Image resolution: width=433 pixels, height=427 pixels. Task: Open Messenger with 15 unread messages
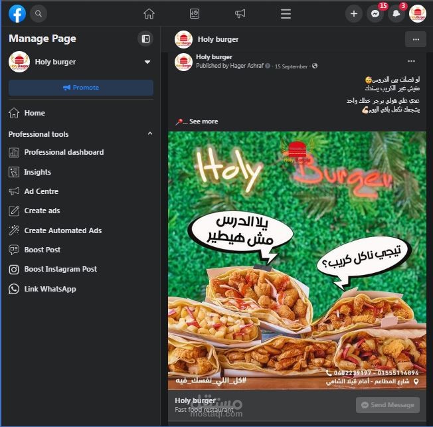pyautogui.click(x=375, y=13)
